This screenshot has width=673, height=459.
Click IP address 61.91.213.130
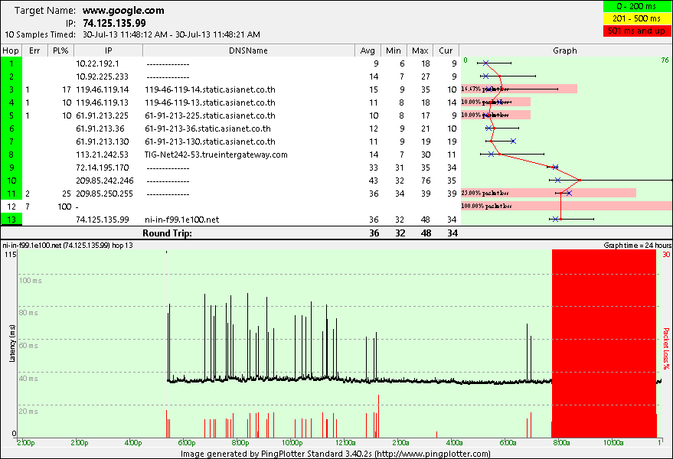click(102, 142)
